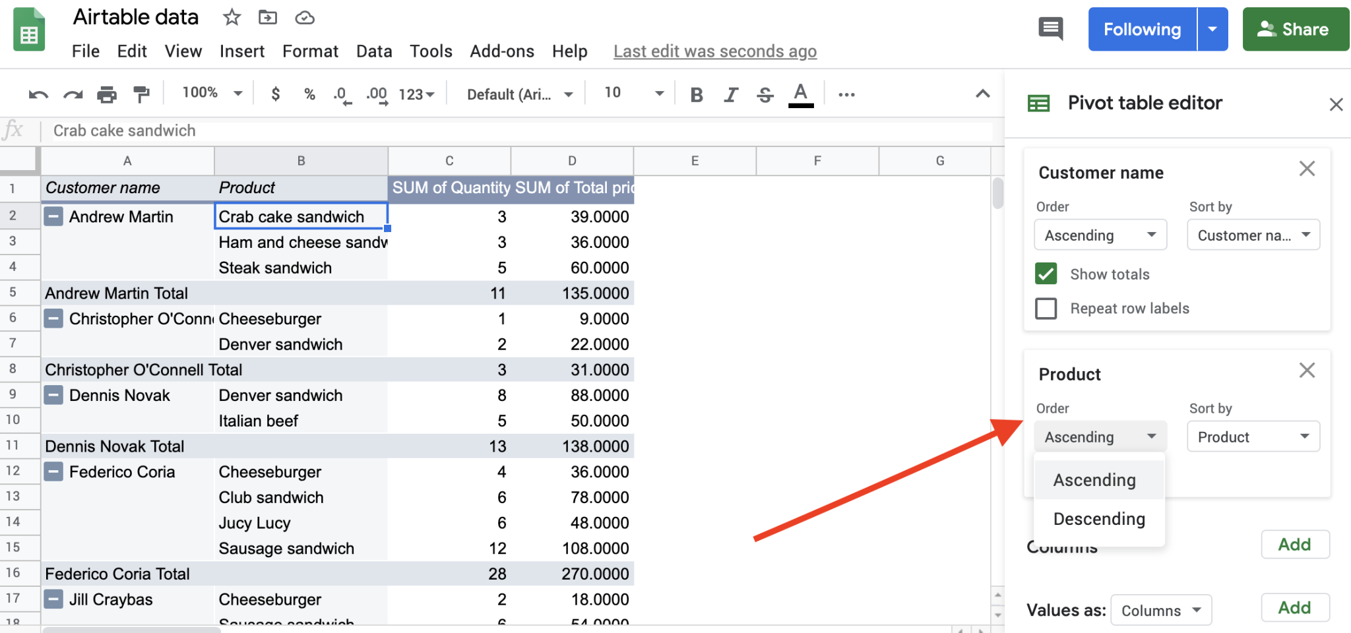Choose Descending sort order
The image size is (1351, 633).
(x=1099, y=519)
